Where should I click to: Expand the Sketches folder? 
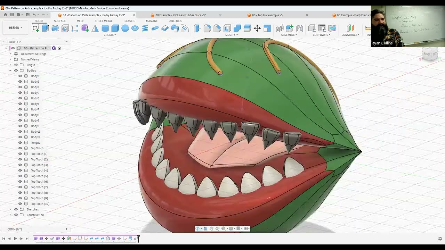(10, 209)
